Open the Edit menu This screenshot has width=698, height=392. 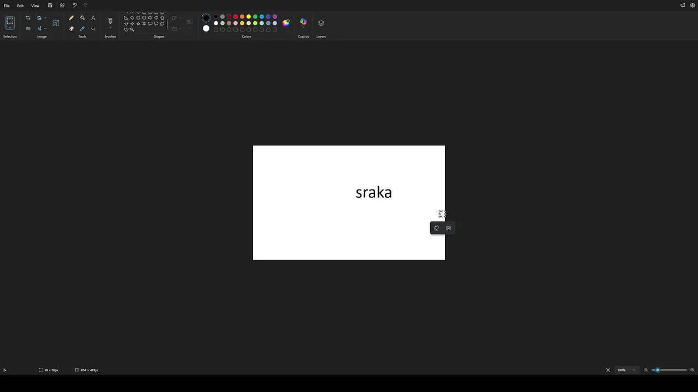(20, 5)
